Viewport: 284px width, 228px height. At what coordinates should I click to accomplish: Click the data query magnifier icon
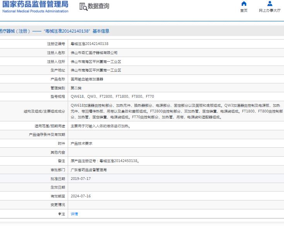(83, 7)
